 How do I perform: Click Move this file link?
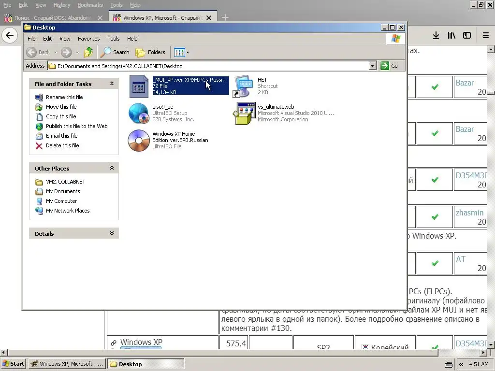coord(61,107)
